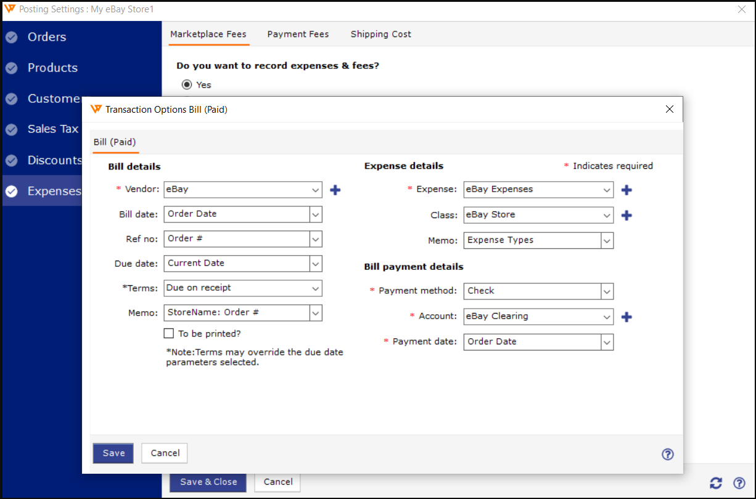Open help icon in Posting Settings window
This screenshot has width=756, height=499.
[739, 483]
